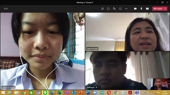Open more options on bottom-right participant label
The height and width of the screenshot is (95, 170).
pos(99,87)
